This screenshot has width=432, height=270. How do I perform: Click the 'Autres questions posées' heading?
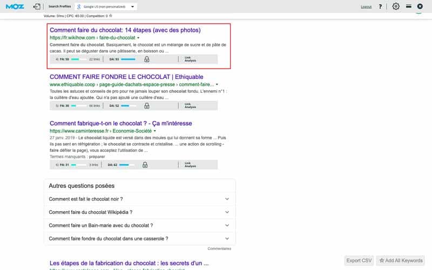pyautogui.click(x=82, y=186)
